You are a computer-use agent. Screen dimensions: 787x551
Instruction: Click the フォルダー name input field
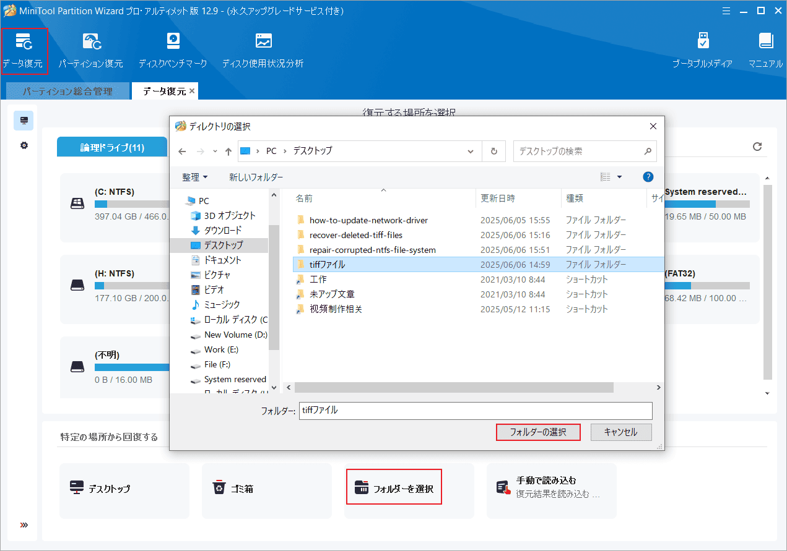coord(476,411)
